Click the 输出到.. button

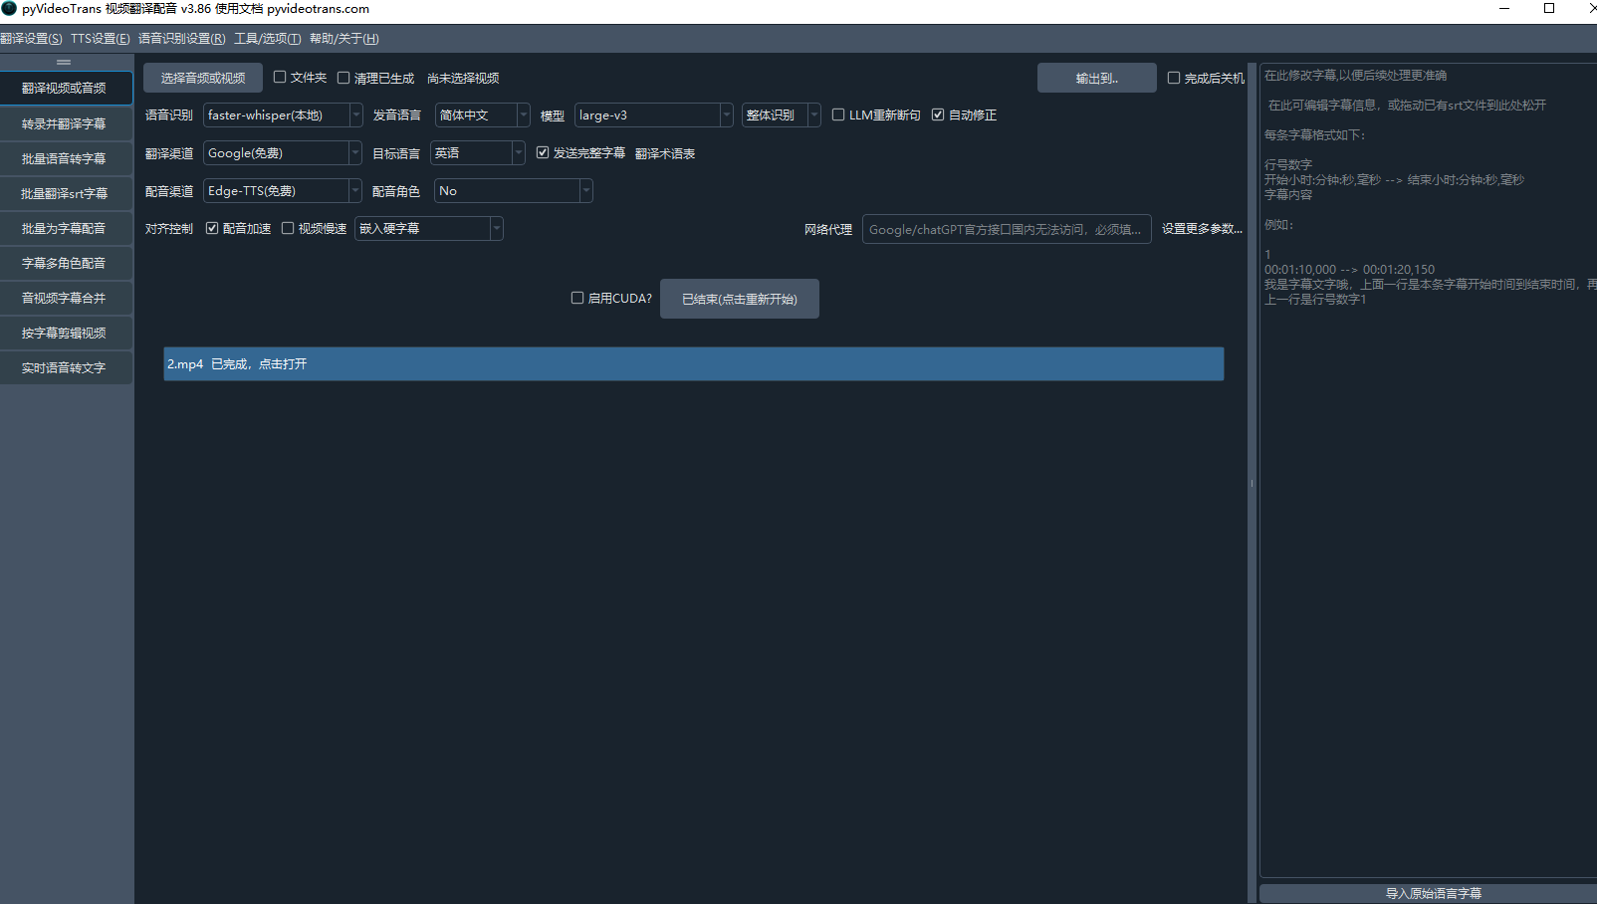click(x=1096, y=78)
